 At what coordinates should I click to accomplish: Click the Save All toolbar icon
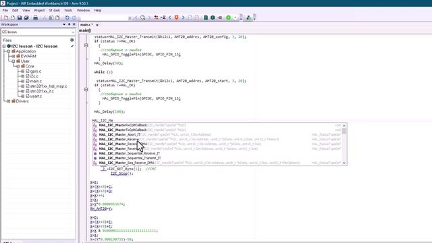click(x=26, y=18)
